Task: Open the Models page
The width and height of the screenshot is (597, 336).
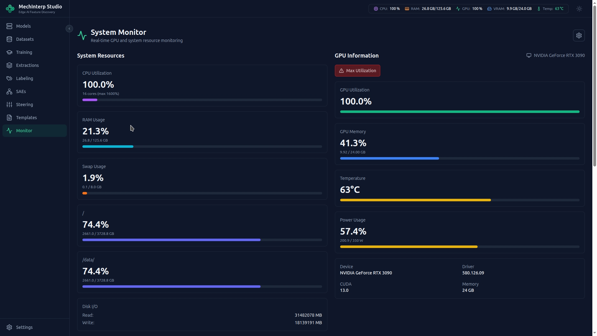Action: click(x=35, y=26)
